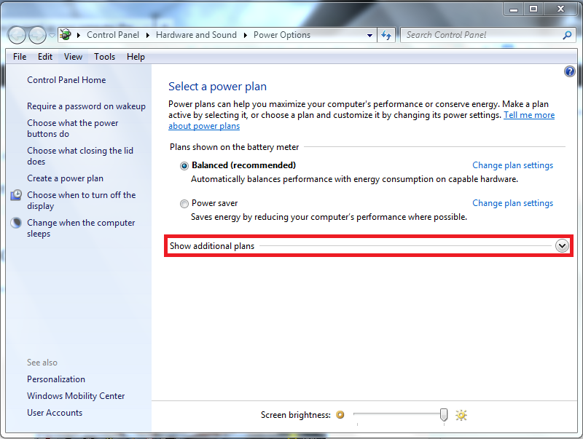Open the Help menu
This screenshot has height=439, width=583.
pos(136,57)
